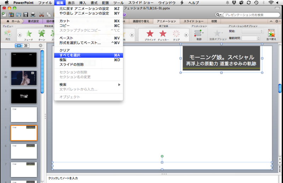283x183 pixels.
Task: Open the 開始 start dropdown
Action: pos(253,31)
